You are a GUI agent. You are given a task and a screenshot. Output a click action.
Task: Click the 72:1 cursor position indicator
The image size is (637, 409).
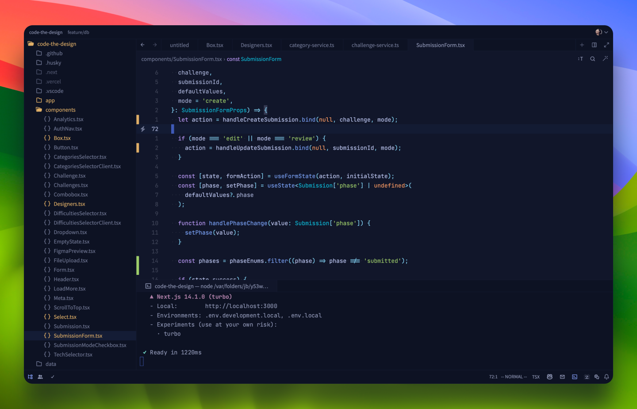493,377
